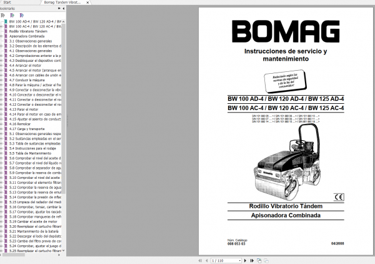Click the bookmark icon beside 4.17 Carga y transporte
This screenshot has width=375, height=264.
coord(6,129)
